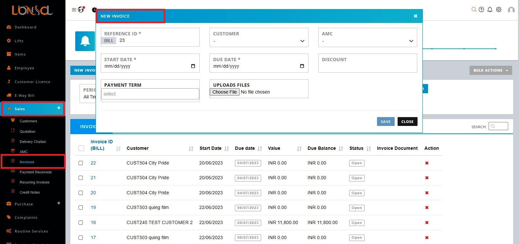Image resolution: width=519 pixels, height=244 pixels.
Task: Sort table by Status column arrows
Action: click(x=369, y=149)
